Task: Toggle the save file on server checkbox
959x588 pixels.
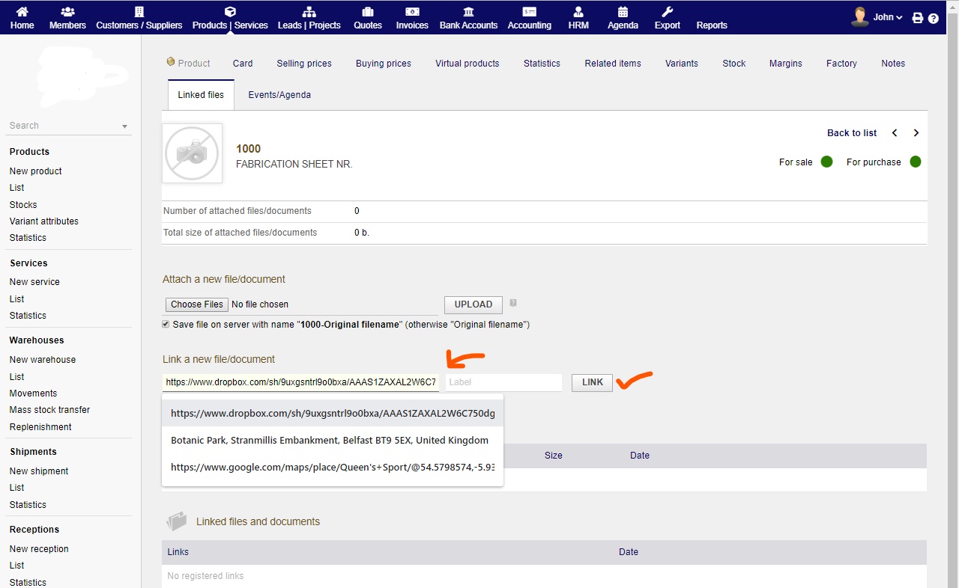Action: (166, 324)
